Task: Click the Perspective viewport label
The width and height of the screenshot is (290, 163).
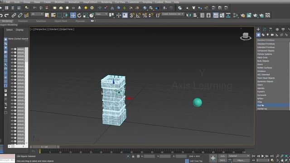Action: pyautogui.click(x=41, y=29)
